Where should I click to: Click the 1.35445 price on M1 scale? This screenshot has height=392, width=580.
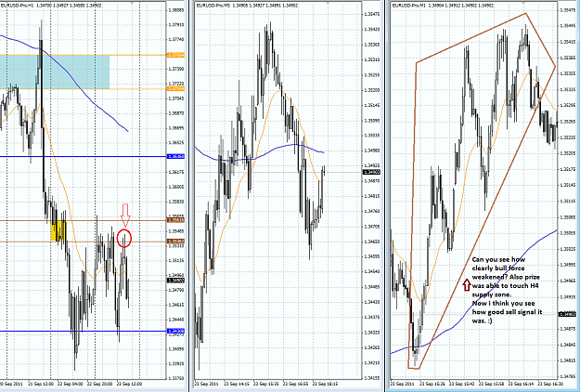[x=567, y=26]
